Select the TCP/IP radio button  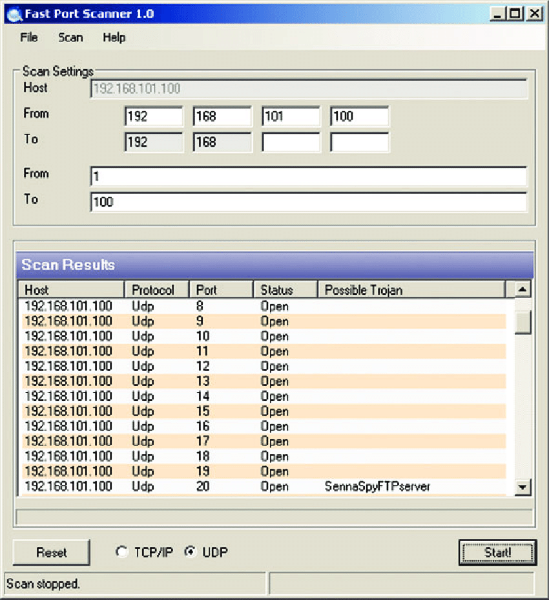tap(121, 552)
